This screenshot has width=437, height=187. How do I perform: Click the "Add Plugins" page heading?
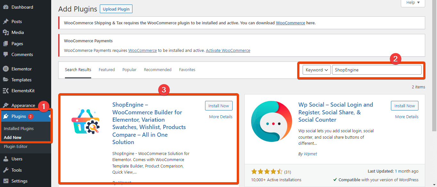78,9
